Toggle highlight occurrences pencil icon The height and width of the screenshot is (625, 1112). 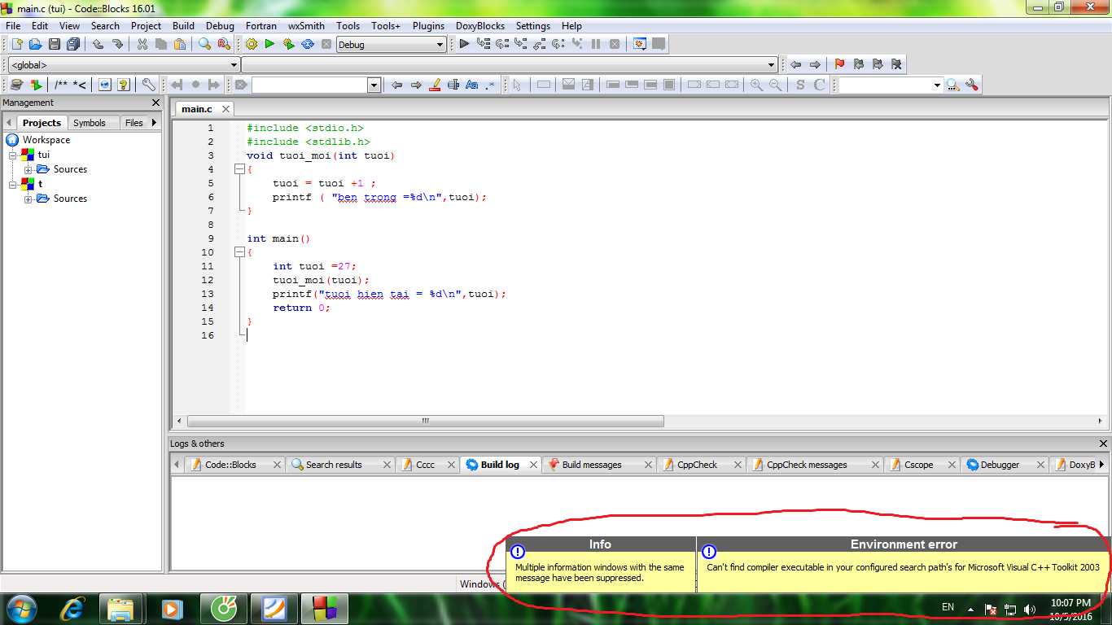tap(435, 85)
